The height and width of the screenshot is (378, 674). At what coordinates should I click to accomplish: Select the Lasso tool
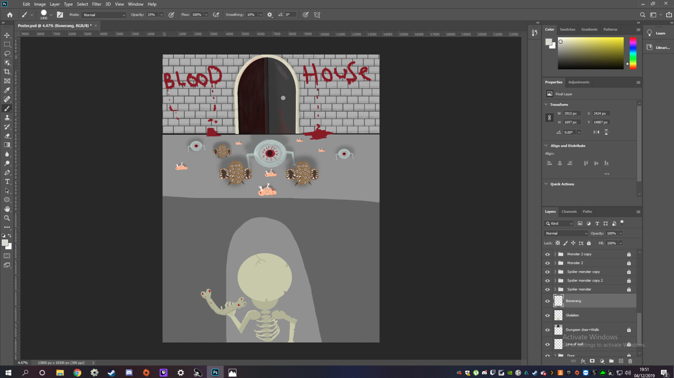pos(7,53)
